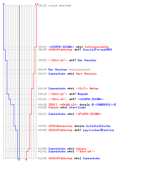
Task: Click Herr Nielson victim name
Action: click(86, 74)
